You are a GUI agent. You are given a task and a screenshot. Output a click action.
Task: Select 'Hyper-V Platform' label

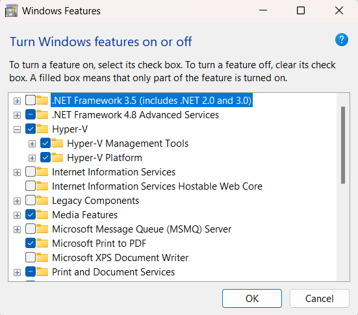tap(105, 158)
